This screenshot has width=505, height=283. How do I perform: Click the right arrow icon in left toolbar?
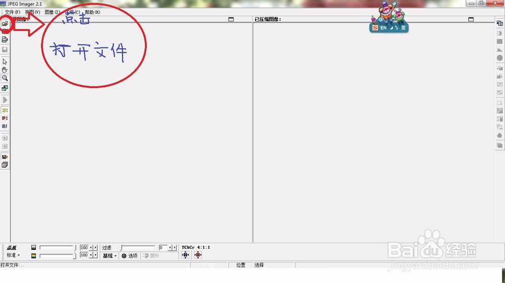point(5,146)
